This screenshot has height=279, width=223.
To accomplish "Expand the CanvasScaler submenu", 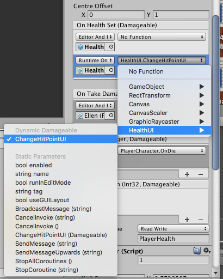I will [164, 113].
